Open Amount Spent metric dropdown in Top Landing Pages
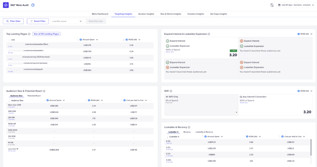 click(97, 40)
